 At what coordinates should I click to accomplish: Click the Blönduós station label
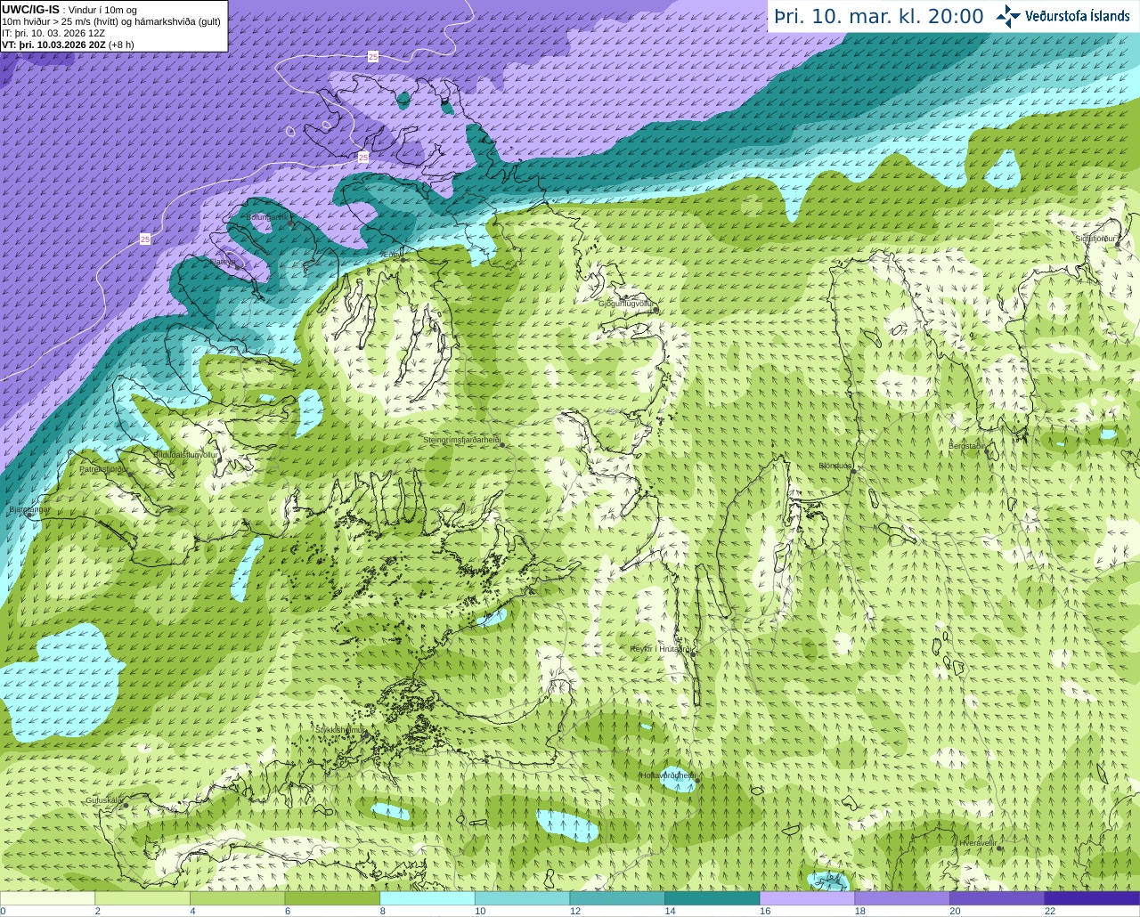835,466
